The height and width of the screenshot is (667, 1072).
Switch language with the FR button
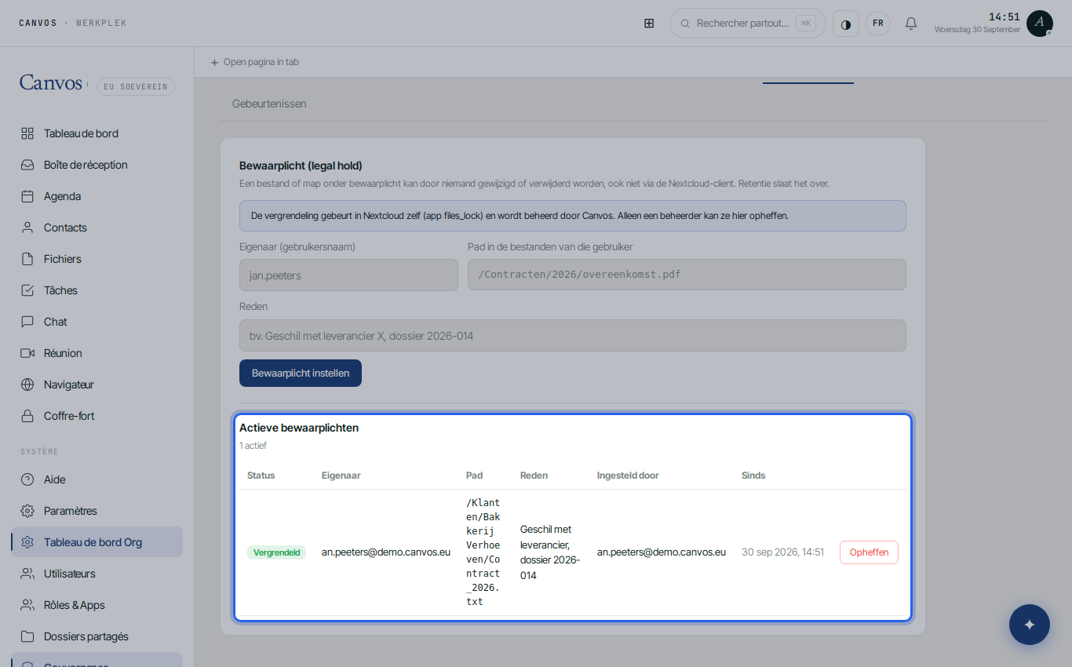tap(878, 24)
